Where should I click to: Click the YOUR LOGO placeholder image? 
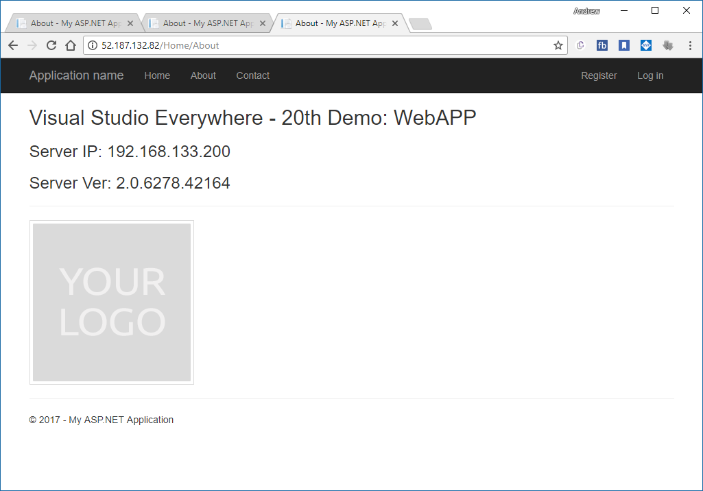[x=112, y=302]
